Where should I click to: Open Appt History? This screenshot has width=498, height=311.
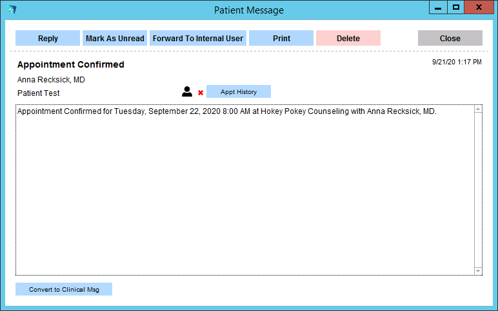pyautogui.click(x=239, y=92)
